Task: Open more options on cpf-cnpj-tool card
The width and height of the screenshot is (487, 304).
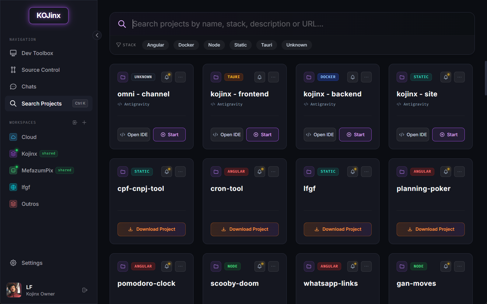Action: [x=180, y=172]
